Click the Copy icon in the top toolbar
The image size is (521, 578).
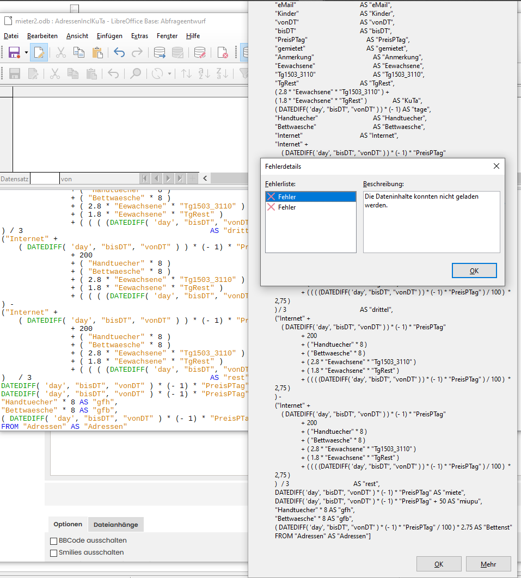[x=79, y=52]
